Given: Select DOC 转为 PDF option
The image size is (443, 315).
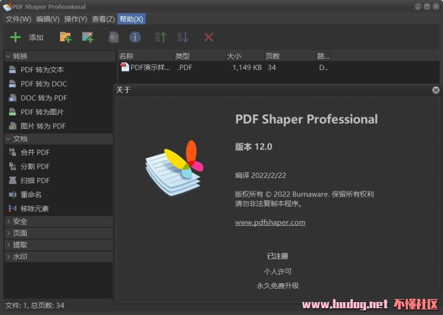Looking at the screenshot, I should coord(43,98).
